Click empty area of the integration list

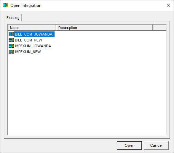(x=87, y=94)
